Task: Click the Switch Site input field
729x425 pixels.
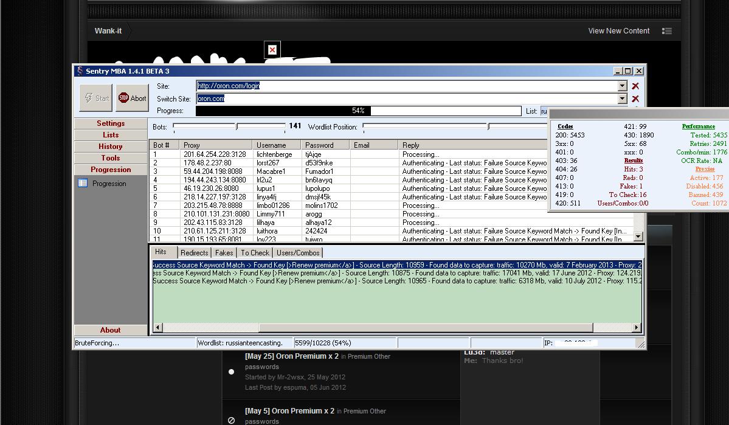Action: pos(407,98)
